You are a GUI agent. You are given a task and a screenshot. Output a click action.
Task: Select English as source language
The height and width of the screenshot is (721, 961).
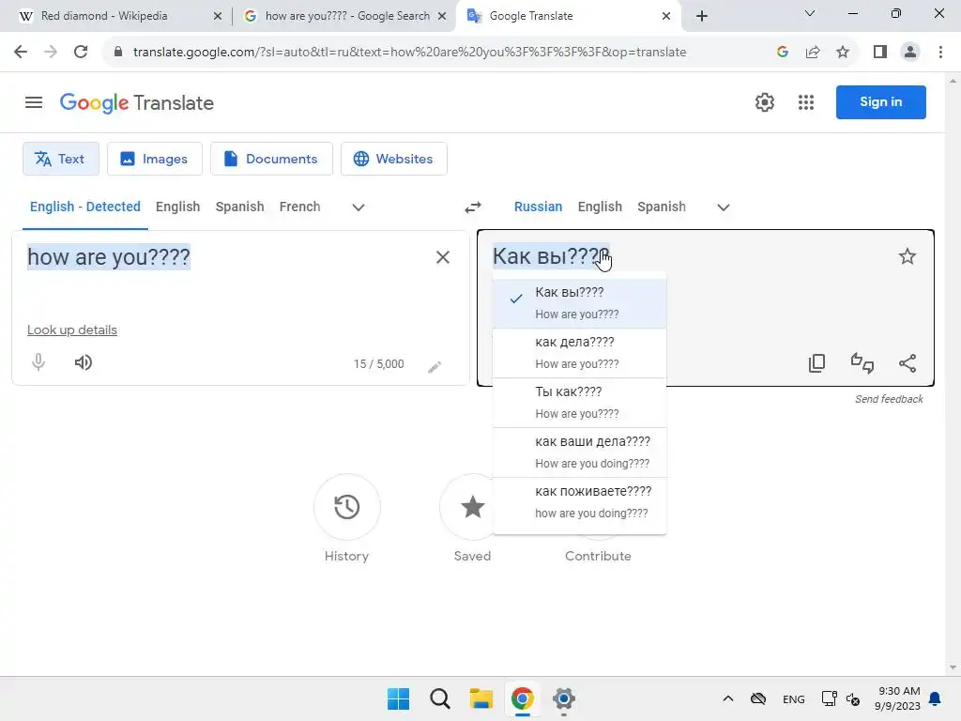click(177, 207)
